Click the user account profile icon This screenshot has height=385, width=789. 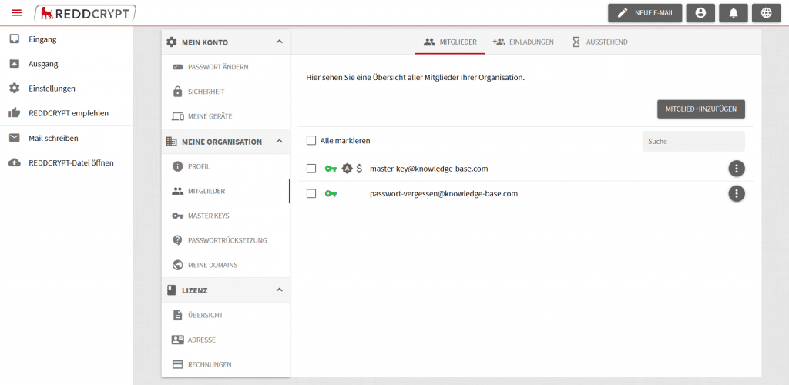pyautogui.click(x=700, y=13)
